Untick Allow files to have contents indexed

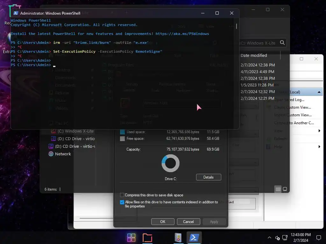pyautogui.click(x=122, y=202)
